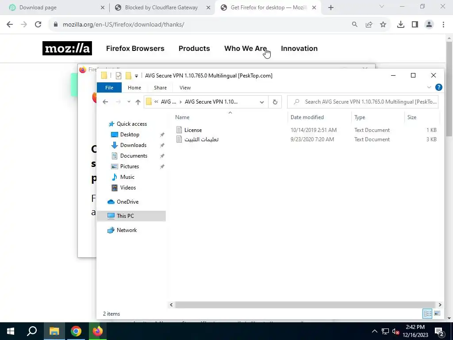
Task: Open recent locations dropdown in Explorer
Action: (x=129, y=102)
